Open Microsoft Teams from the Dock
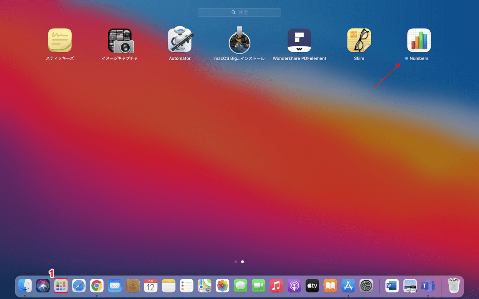Viewport: 479px width, 299px height. tap(428, 286)
